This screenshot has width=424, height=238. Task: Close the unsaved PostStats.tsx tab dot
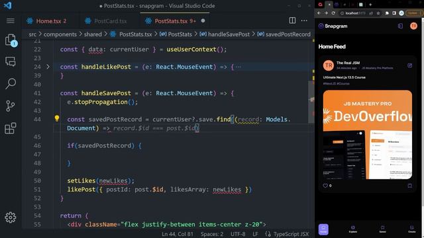203,20
